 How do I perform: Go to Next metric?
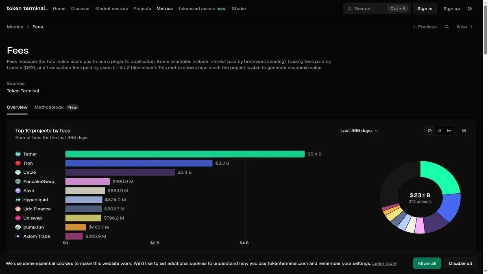tap(465, 27)
